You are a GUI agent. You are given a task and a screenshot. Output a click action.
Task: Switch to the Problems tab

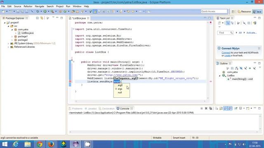click(75, 109)
